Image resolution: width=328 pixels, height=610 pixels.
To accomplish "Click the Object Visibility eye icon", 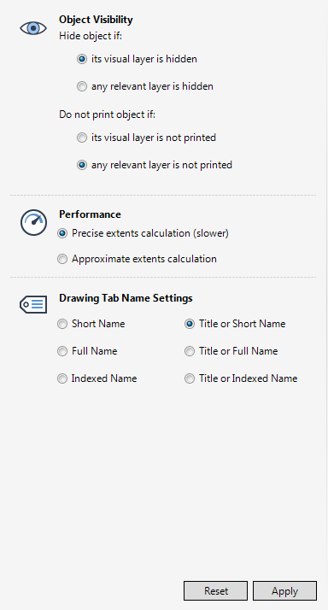I will point(33,28).
